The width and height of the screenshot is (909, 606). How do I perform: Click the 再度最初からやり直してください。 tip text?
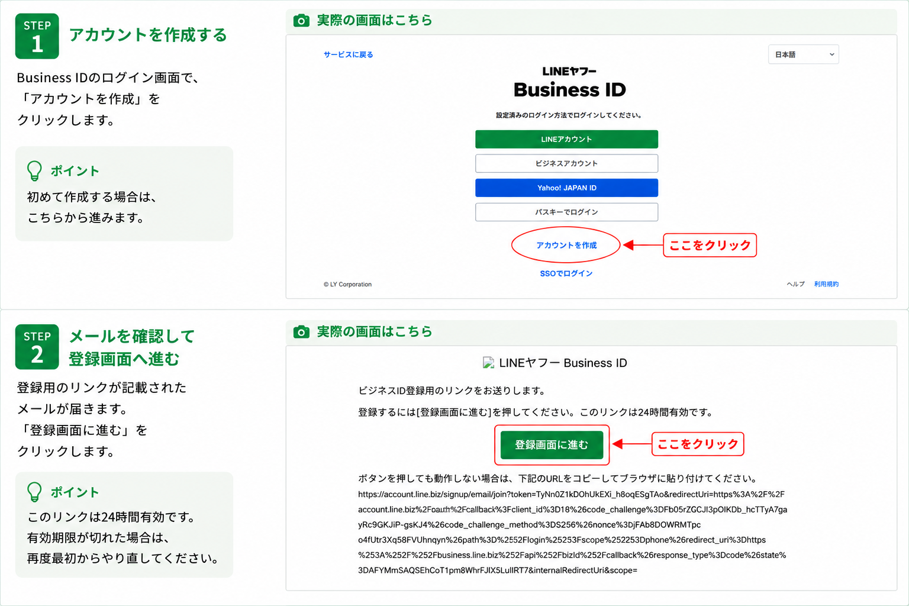[x=124, y=559]
